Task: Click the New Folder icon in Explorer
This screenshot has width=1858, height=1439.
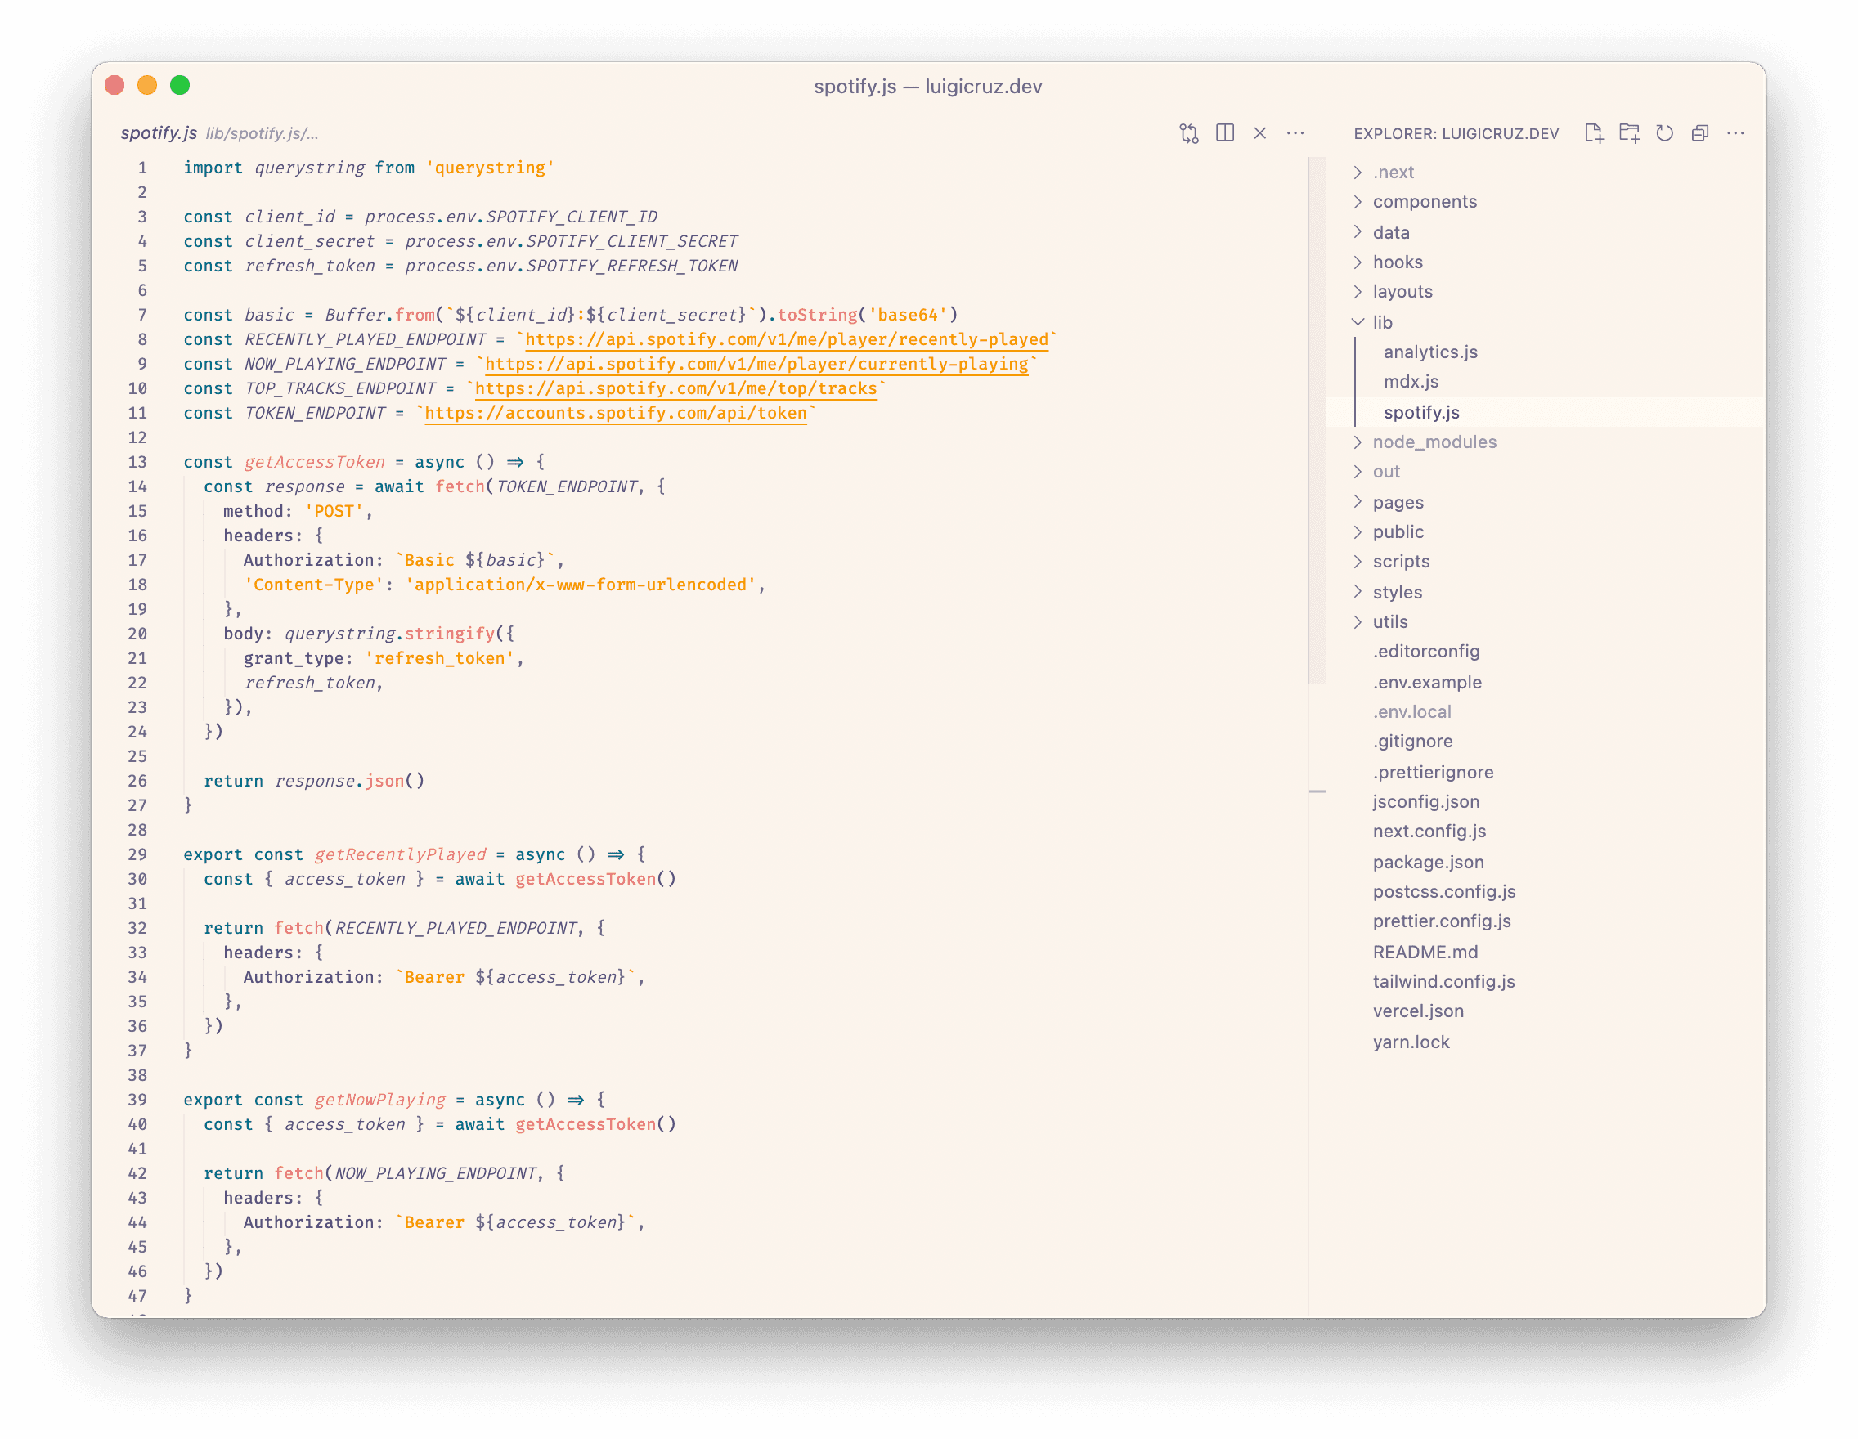Action: [x=1630, y=133]
